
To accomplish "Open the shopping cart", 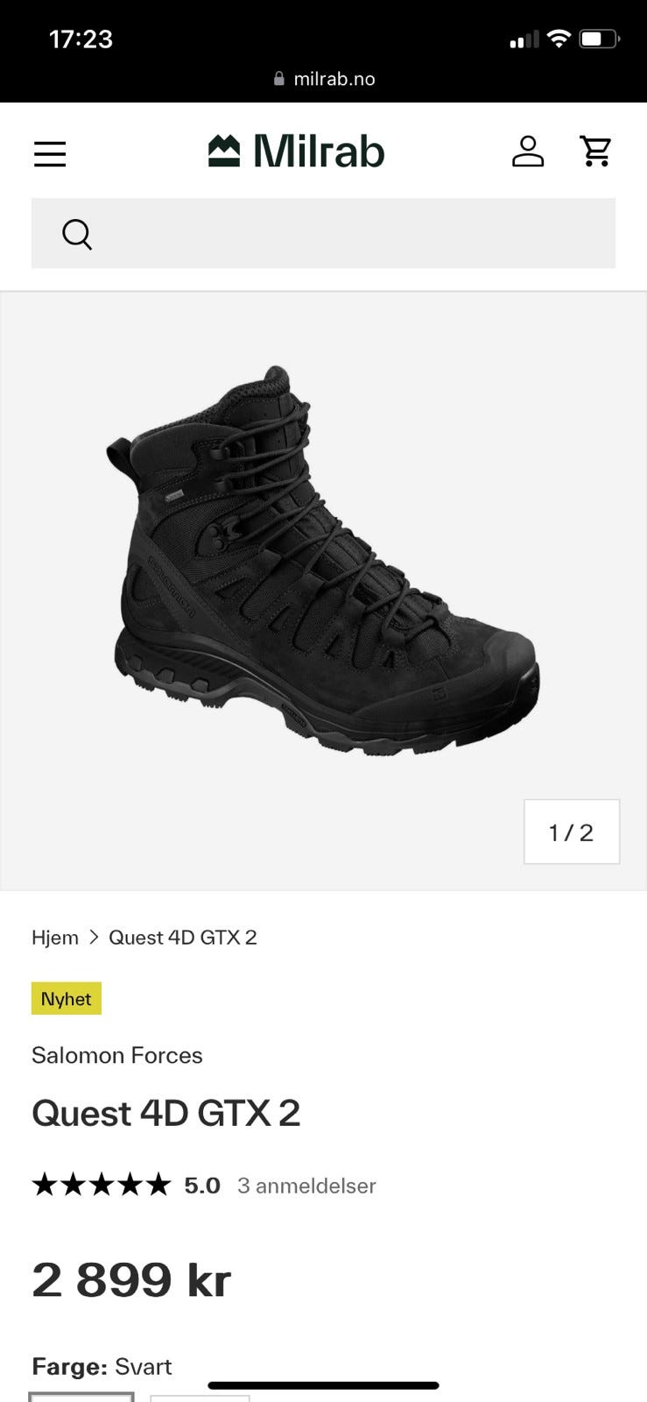I will point(596,151).
